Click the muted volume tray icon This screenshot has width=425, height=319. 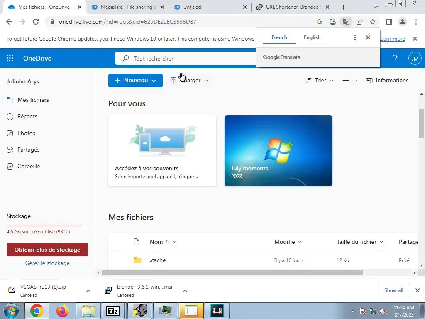point(383,312)
